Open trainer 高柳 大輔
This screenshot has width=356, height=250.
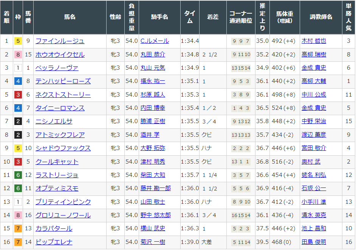pyautogui.click(x=314, y=81)
